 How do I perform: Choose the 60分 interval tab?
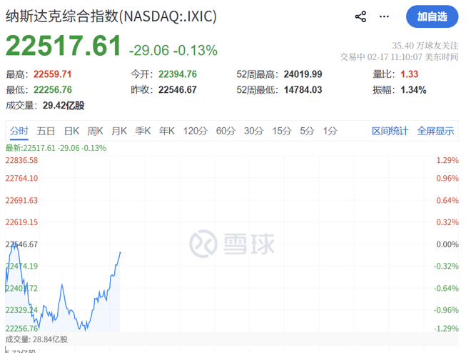[x=226, y=131]
